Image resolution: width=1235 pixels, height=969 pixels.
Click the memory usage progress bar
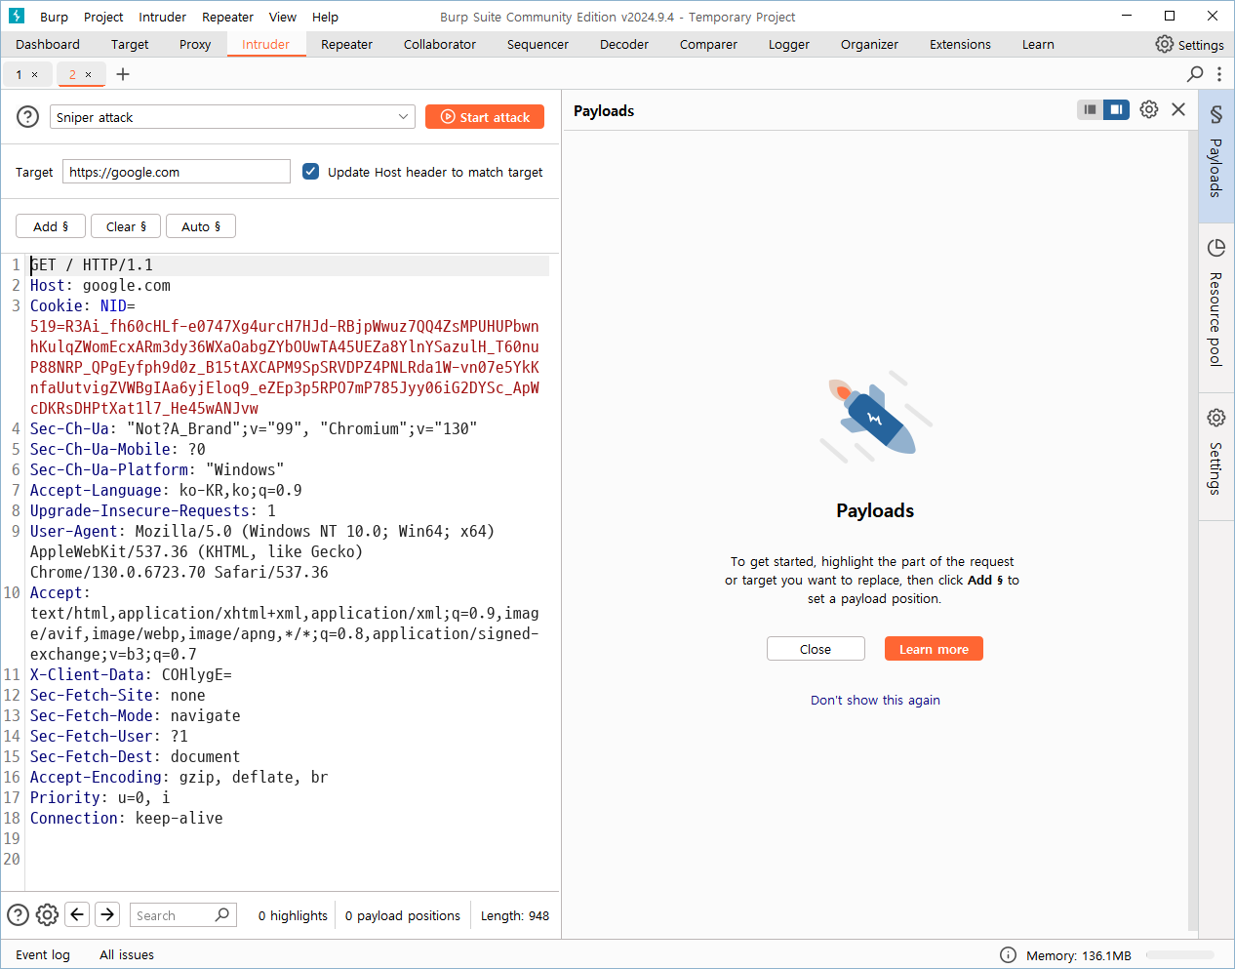pyautogui.click(x=1179, y=955)
